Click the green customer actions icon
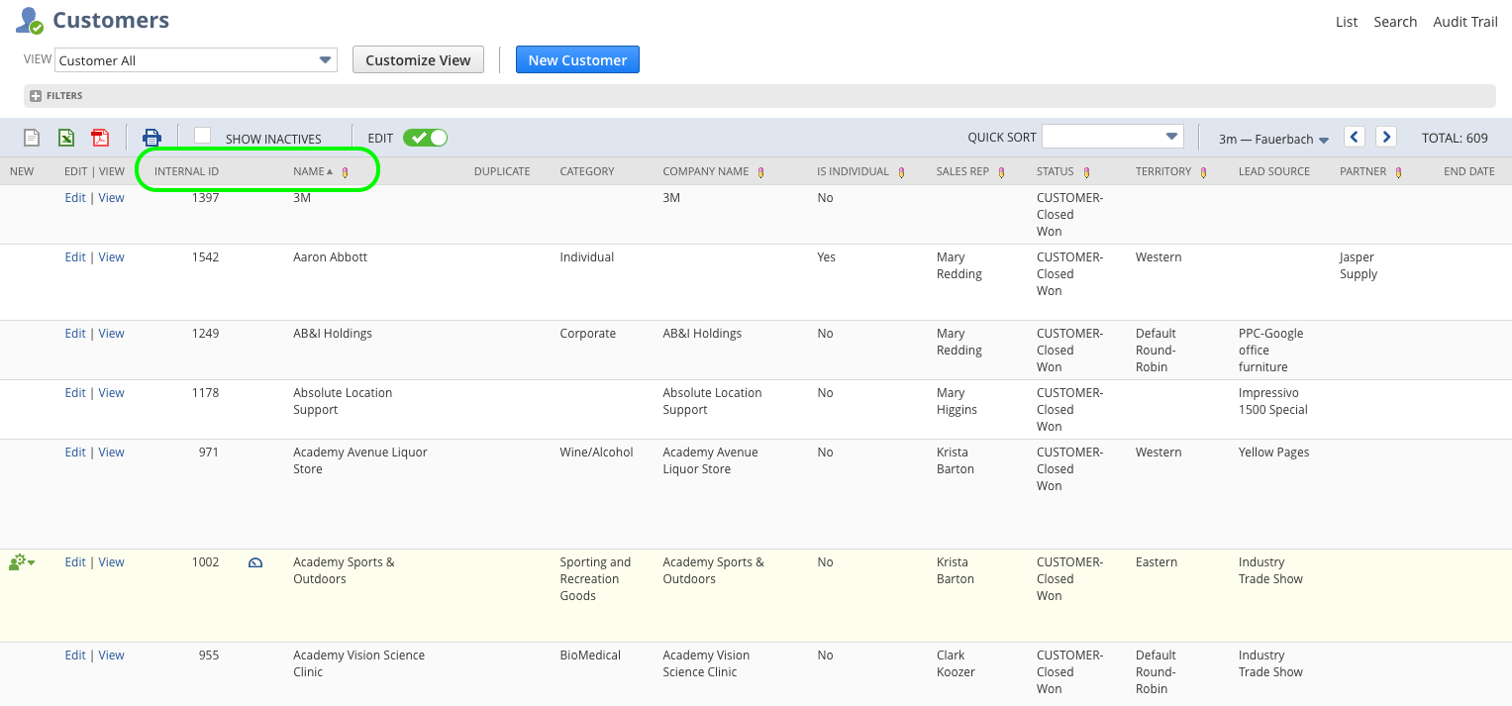This screenshot has height=706, width=1512. 19,561
